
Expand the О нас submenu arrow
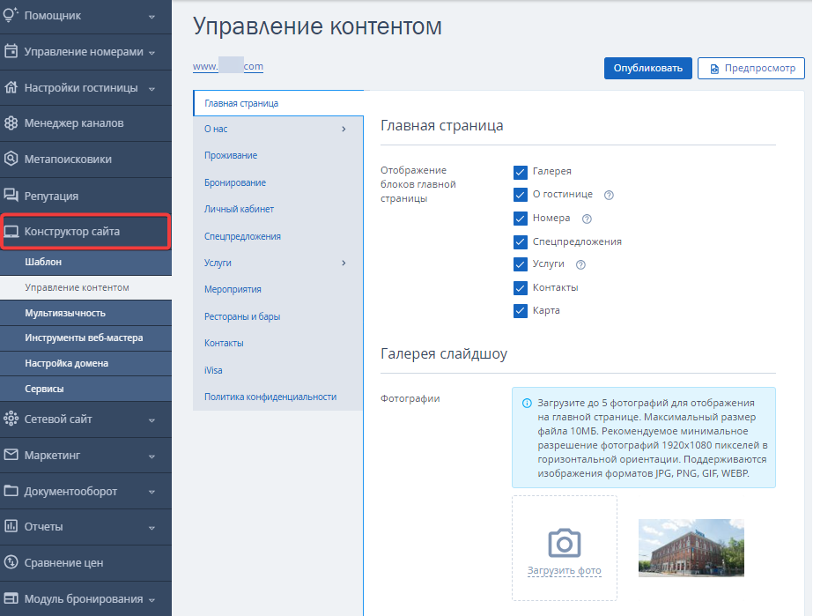click(344, 129)
